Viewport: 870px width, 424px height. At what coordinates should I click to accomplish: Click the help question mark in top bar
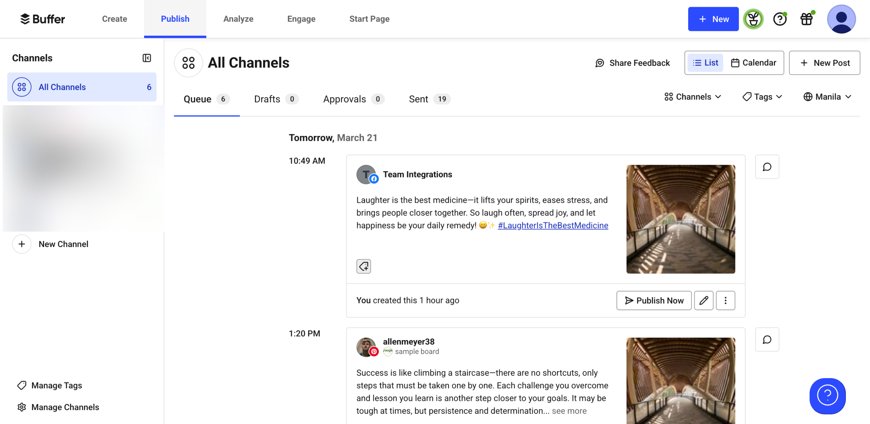coord(780,19)
